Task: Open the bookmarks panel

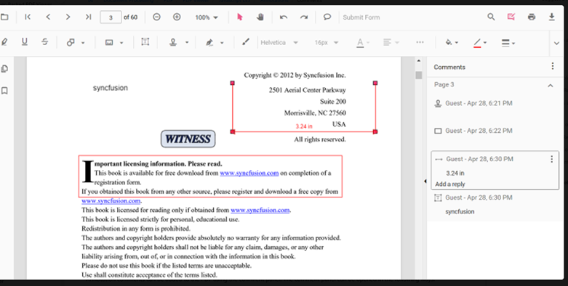Action: point(4,91)
